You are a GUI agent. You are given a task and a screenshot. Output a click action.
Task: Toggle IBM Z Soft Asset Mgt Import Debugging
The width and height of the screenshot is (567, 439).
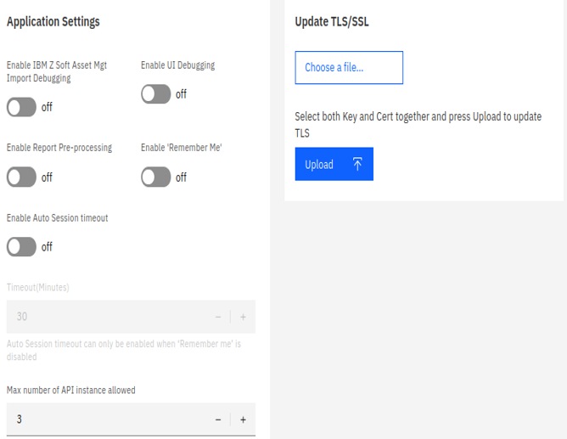21,107
